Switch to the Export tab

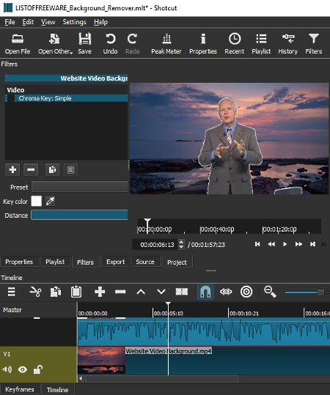pos(115,262)
